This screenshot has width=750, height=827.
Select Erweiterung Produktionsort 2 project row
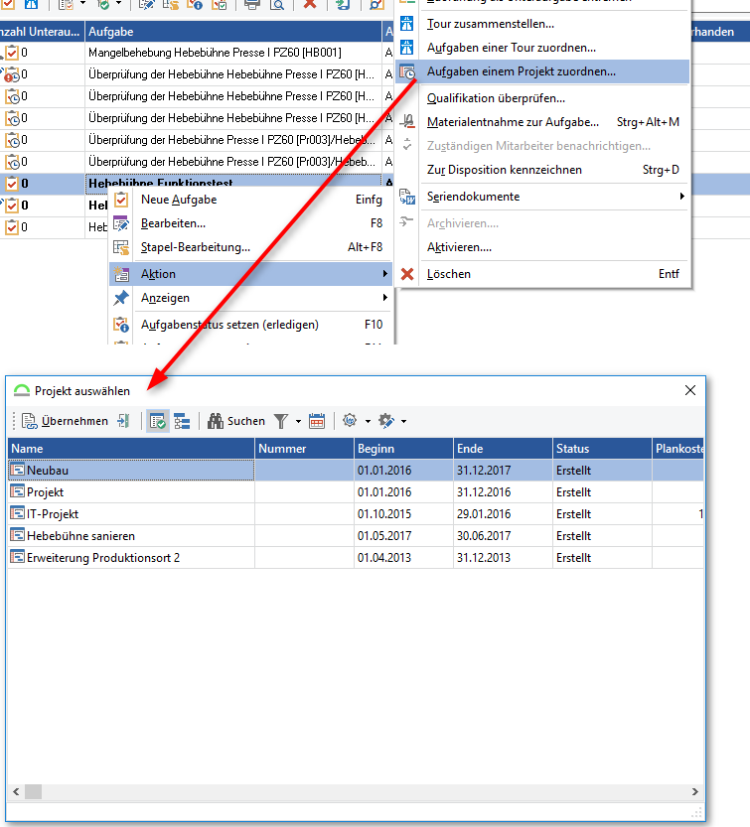coord(356,558)
